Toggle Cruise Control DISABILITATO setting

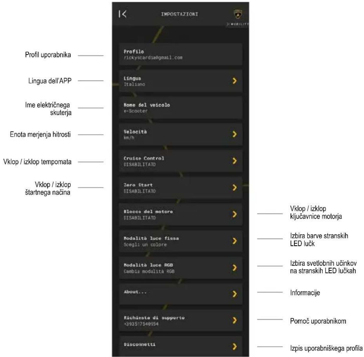[140, 164]
